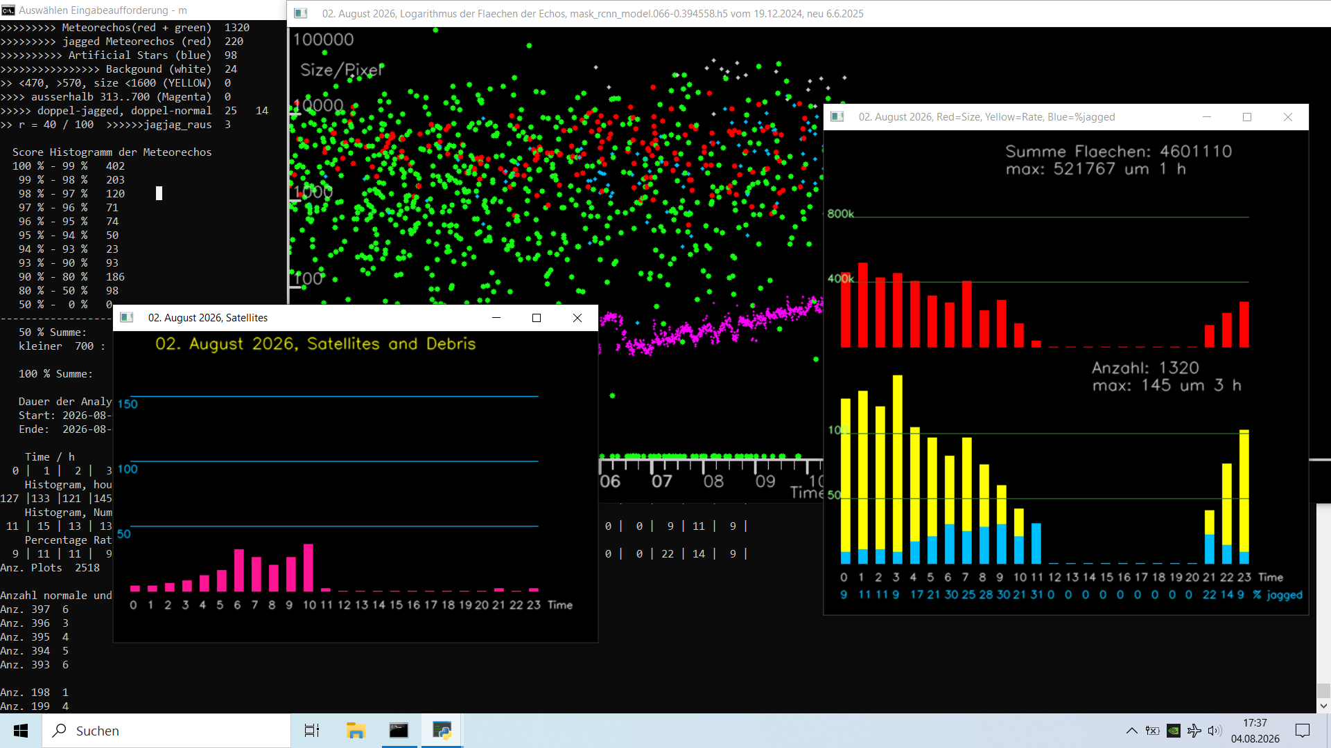This screenshot has height=748, width=1331.
Task: Click the Satellites window icon menu
Action: (127, 318)
